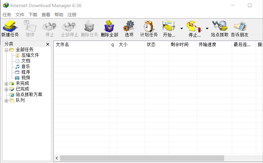Viewport: 263px width, 163px height.
Task: Open the 下载 menu
Action: coord(33,15)
